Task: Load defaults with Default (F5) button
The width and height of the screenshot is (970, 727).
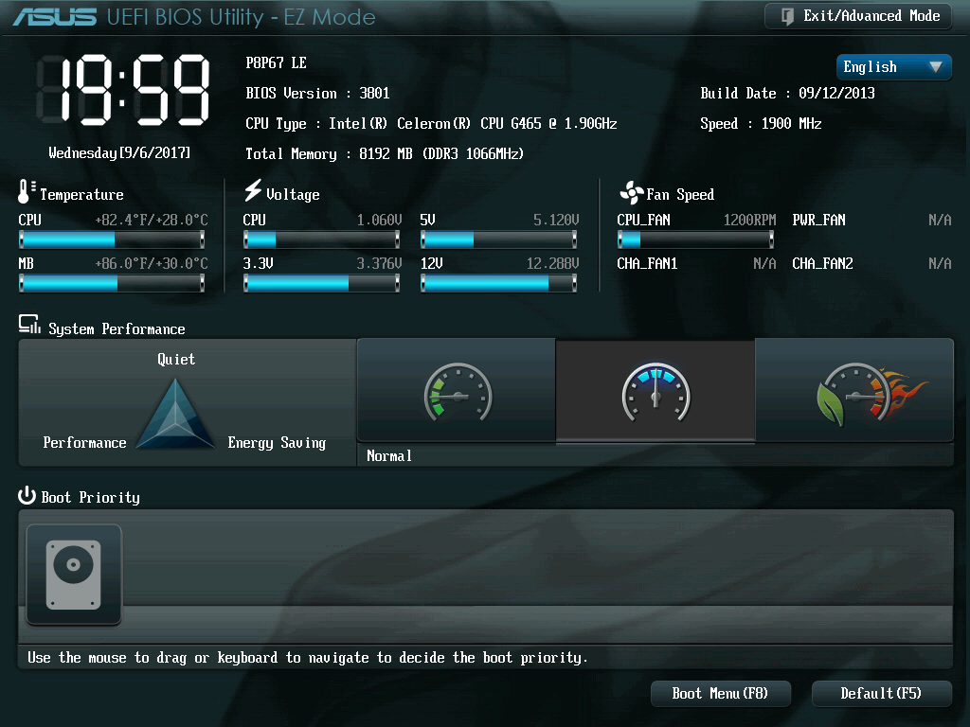Action: click(881, 694)
